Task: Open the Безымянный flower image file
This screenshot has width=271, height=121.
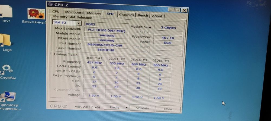Action: click(x=36, y=16)
